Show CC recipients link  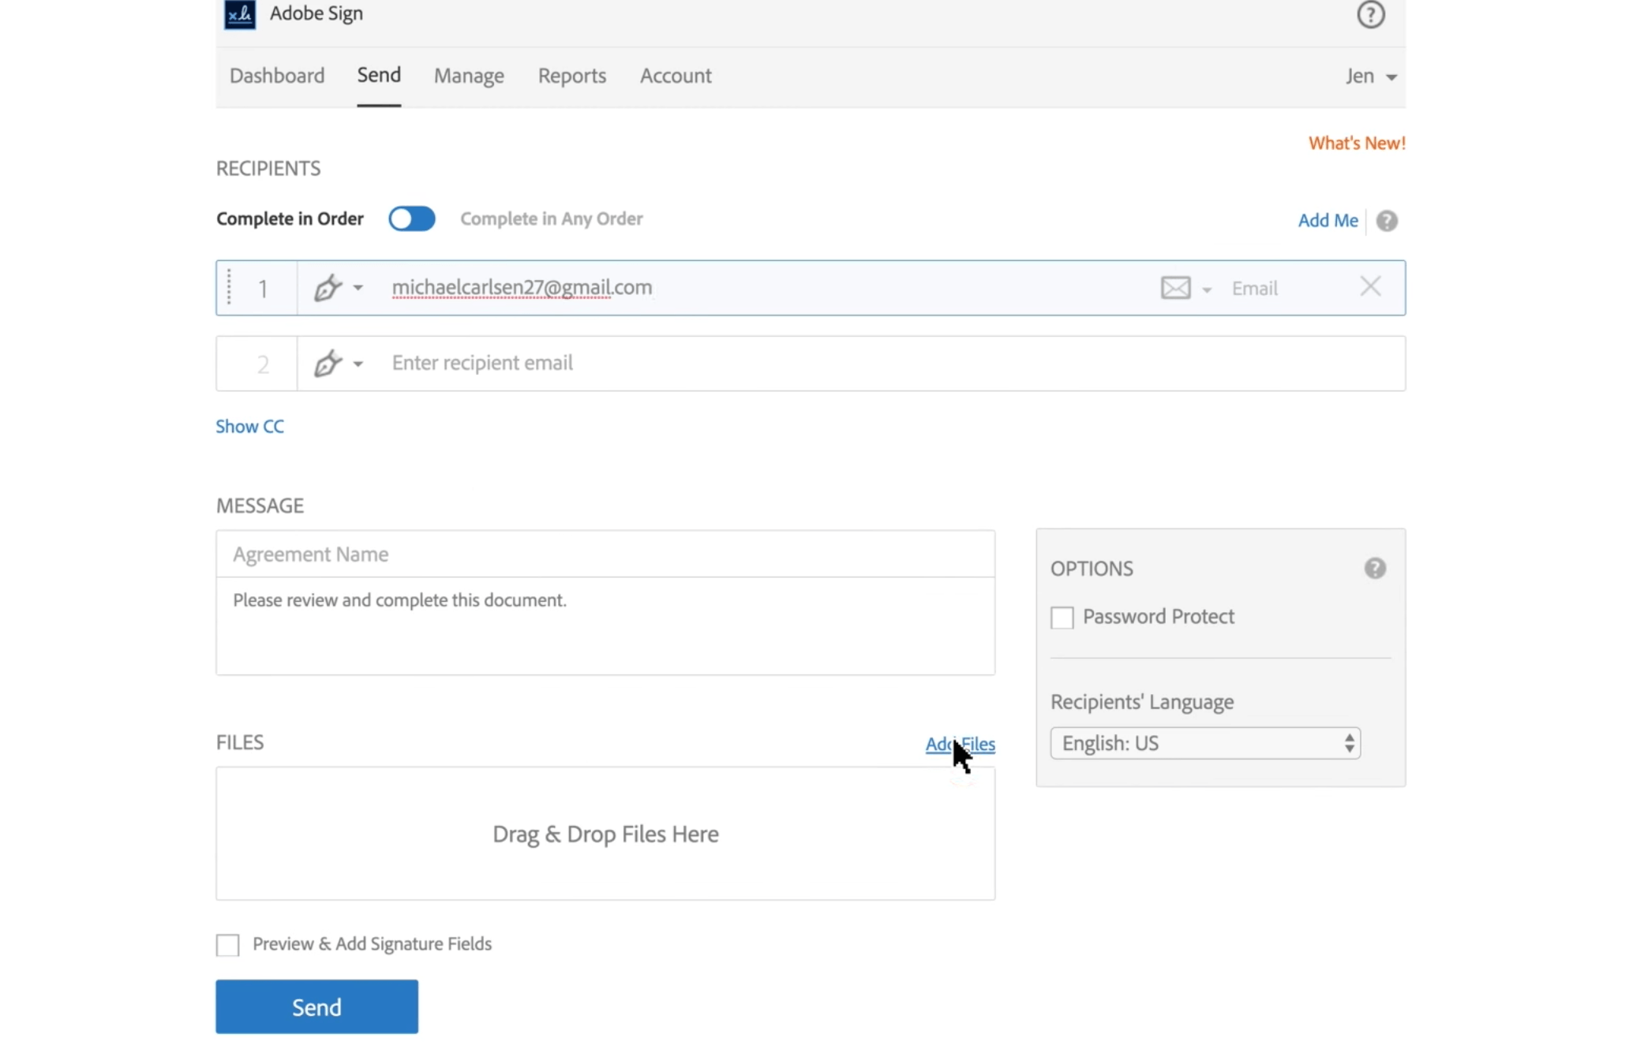(250, 426)
